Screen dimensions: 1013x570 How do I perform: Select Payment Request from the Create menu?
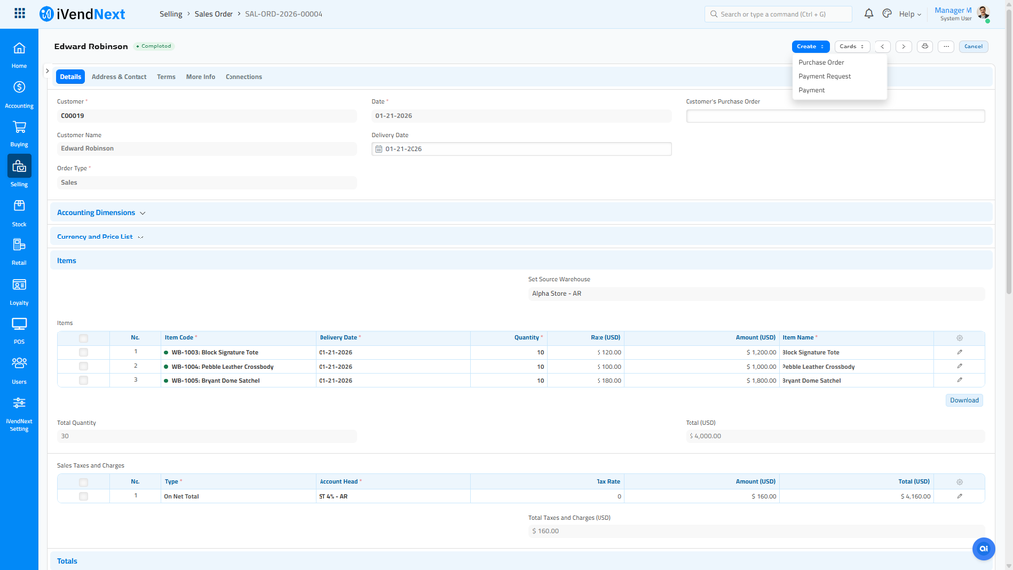[824, 75]
